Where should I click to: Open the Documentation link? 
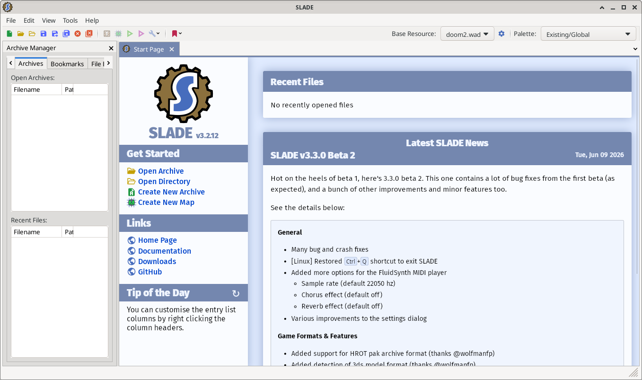[165, 251]
